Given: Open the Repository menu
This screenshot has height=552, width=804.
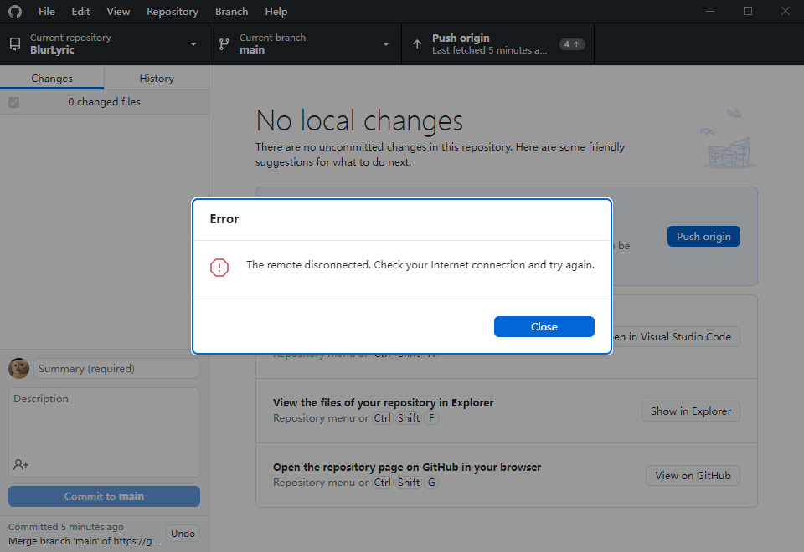Looking at the screenshot, I should click(172, 11).
